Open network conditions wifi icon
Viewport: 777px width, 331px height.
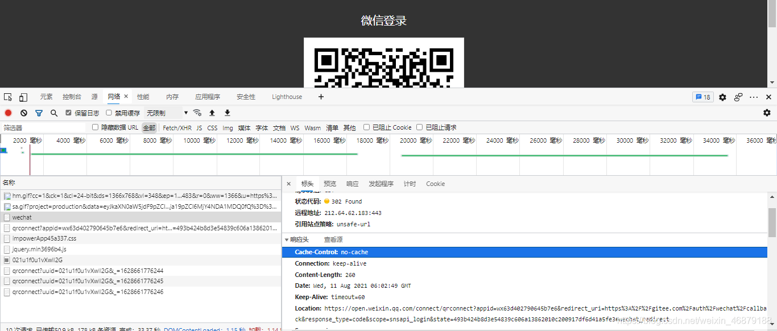click(x=197, y=113)
